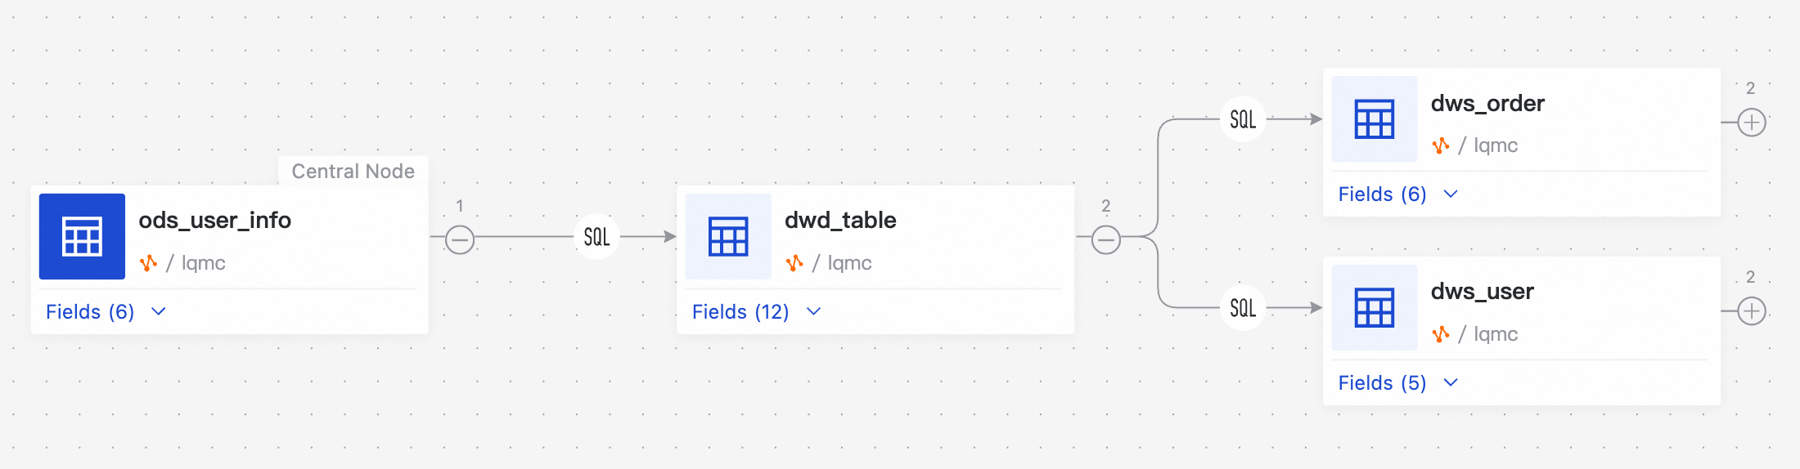
Task: Click orange engine icon under dwd_table
Action: pyautogui.click(x=794, y=263)
